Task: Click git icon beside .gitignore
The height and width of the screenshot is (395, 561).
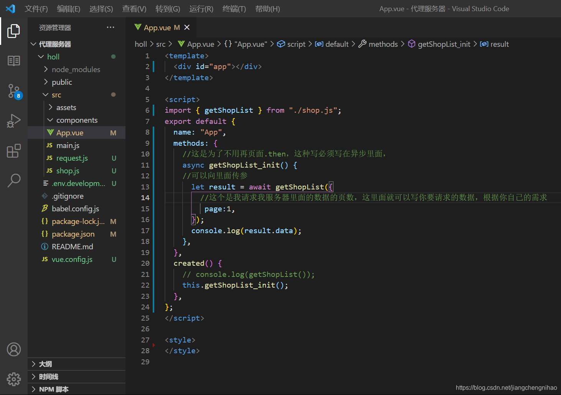Action: click(45, 196)
